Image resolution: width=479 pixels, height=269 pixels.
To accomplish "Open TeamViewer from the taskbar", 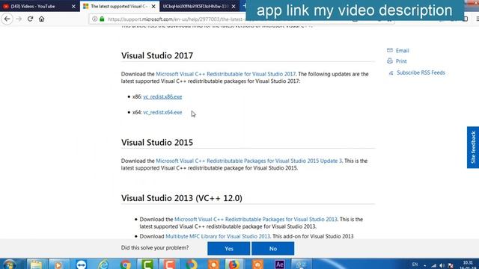I will pos(82,264).
